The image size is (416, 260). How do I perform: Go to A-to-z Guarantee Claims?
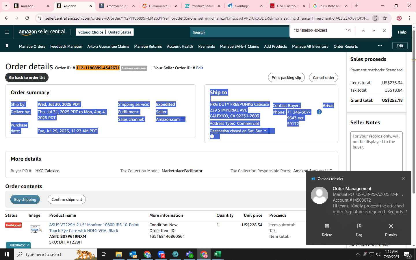pyautogui.click(x=108, y=46)
